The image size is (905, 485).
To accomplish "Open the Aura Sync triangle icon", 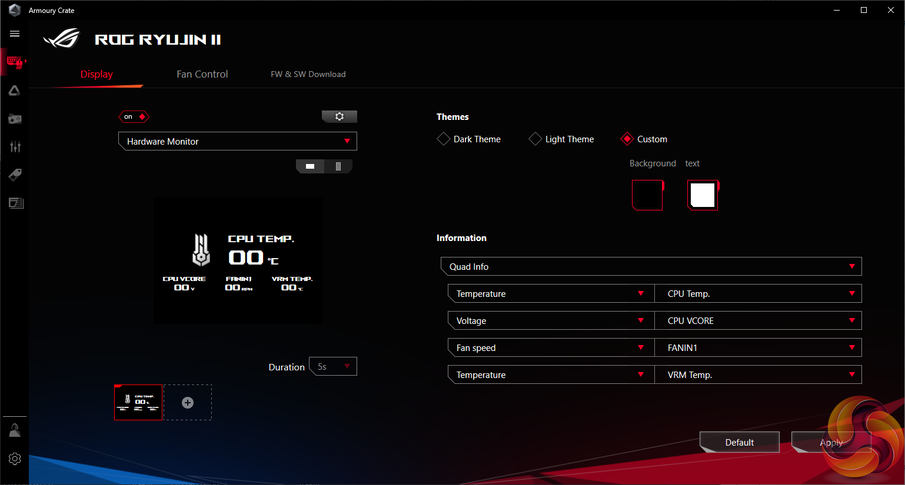I will [15, 91].
